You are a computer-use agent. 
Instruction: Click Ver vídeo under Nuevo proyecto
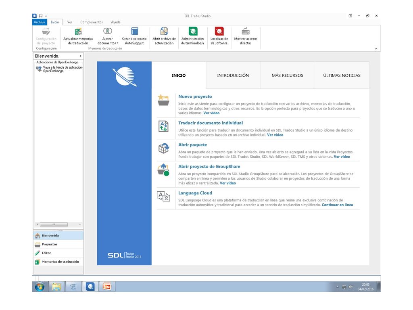[211, 113]
